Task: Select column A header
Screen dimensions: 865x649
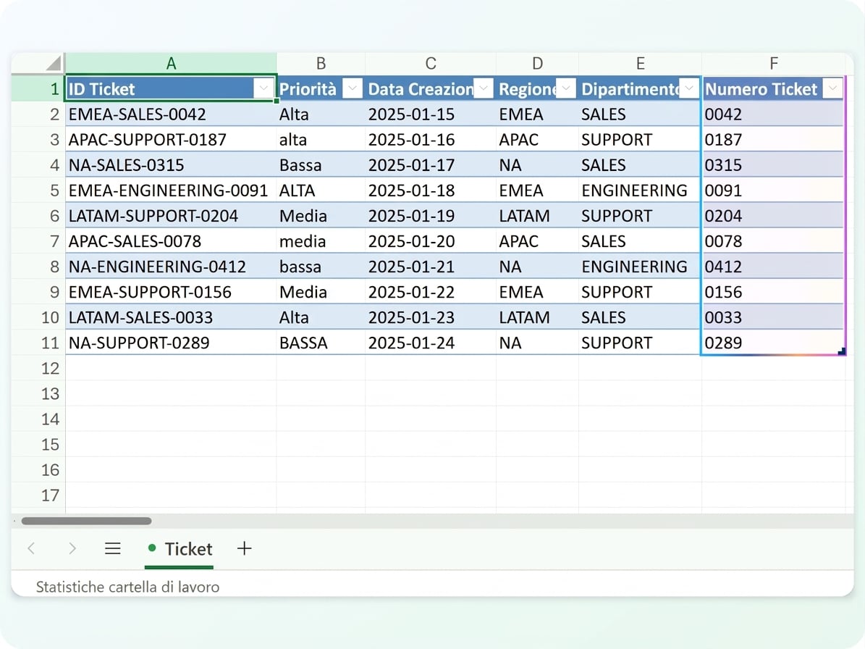Action: click(171, 64)
